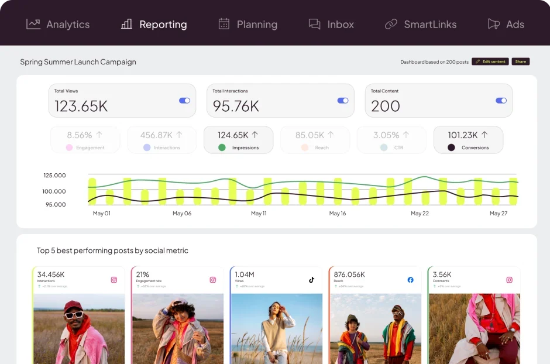550x364 pixels.
Task: Click the 95.000 y-axis label
Action: pos(56,204)
